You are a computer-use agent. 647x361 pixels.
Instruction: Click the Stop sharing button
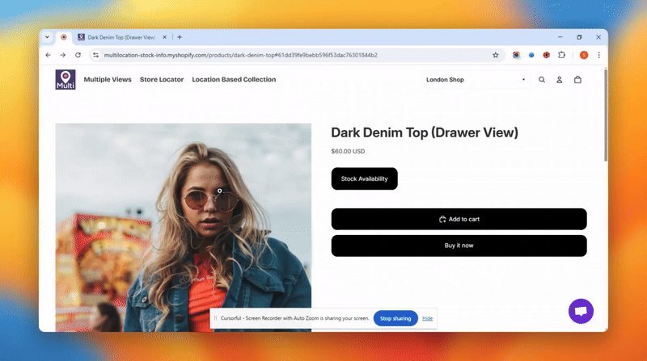(395, 318)
